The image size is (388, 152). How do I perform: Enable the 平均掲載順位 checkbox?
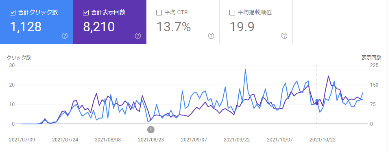click(232, 13)
